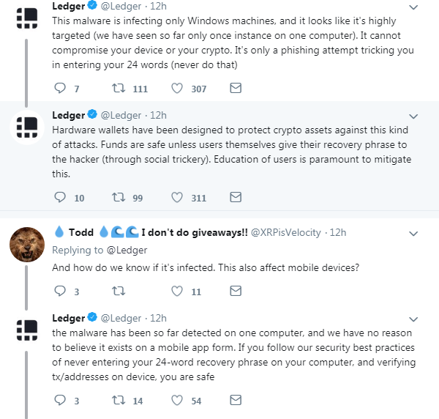This screenshot has height=419, width=439.
Task: Open the more menu on hardware wallets tweet
Action: tap(413, 116)
